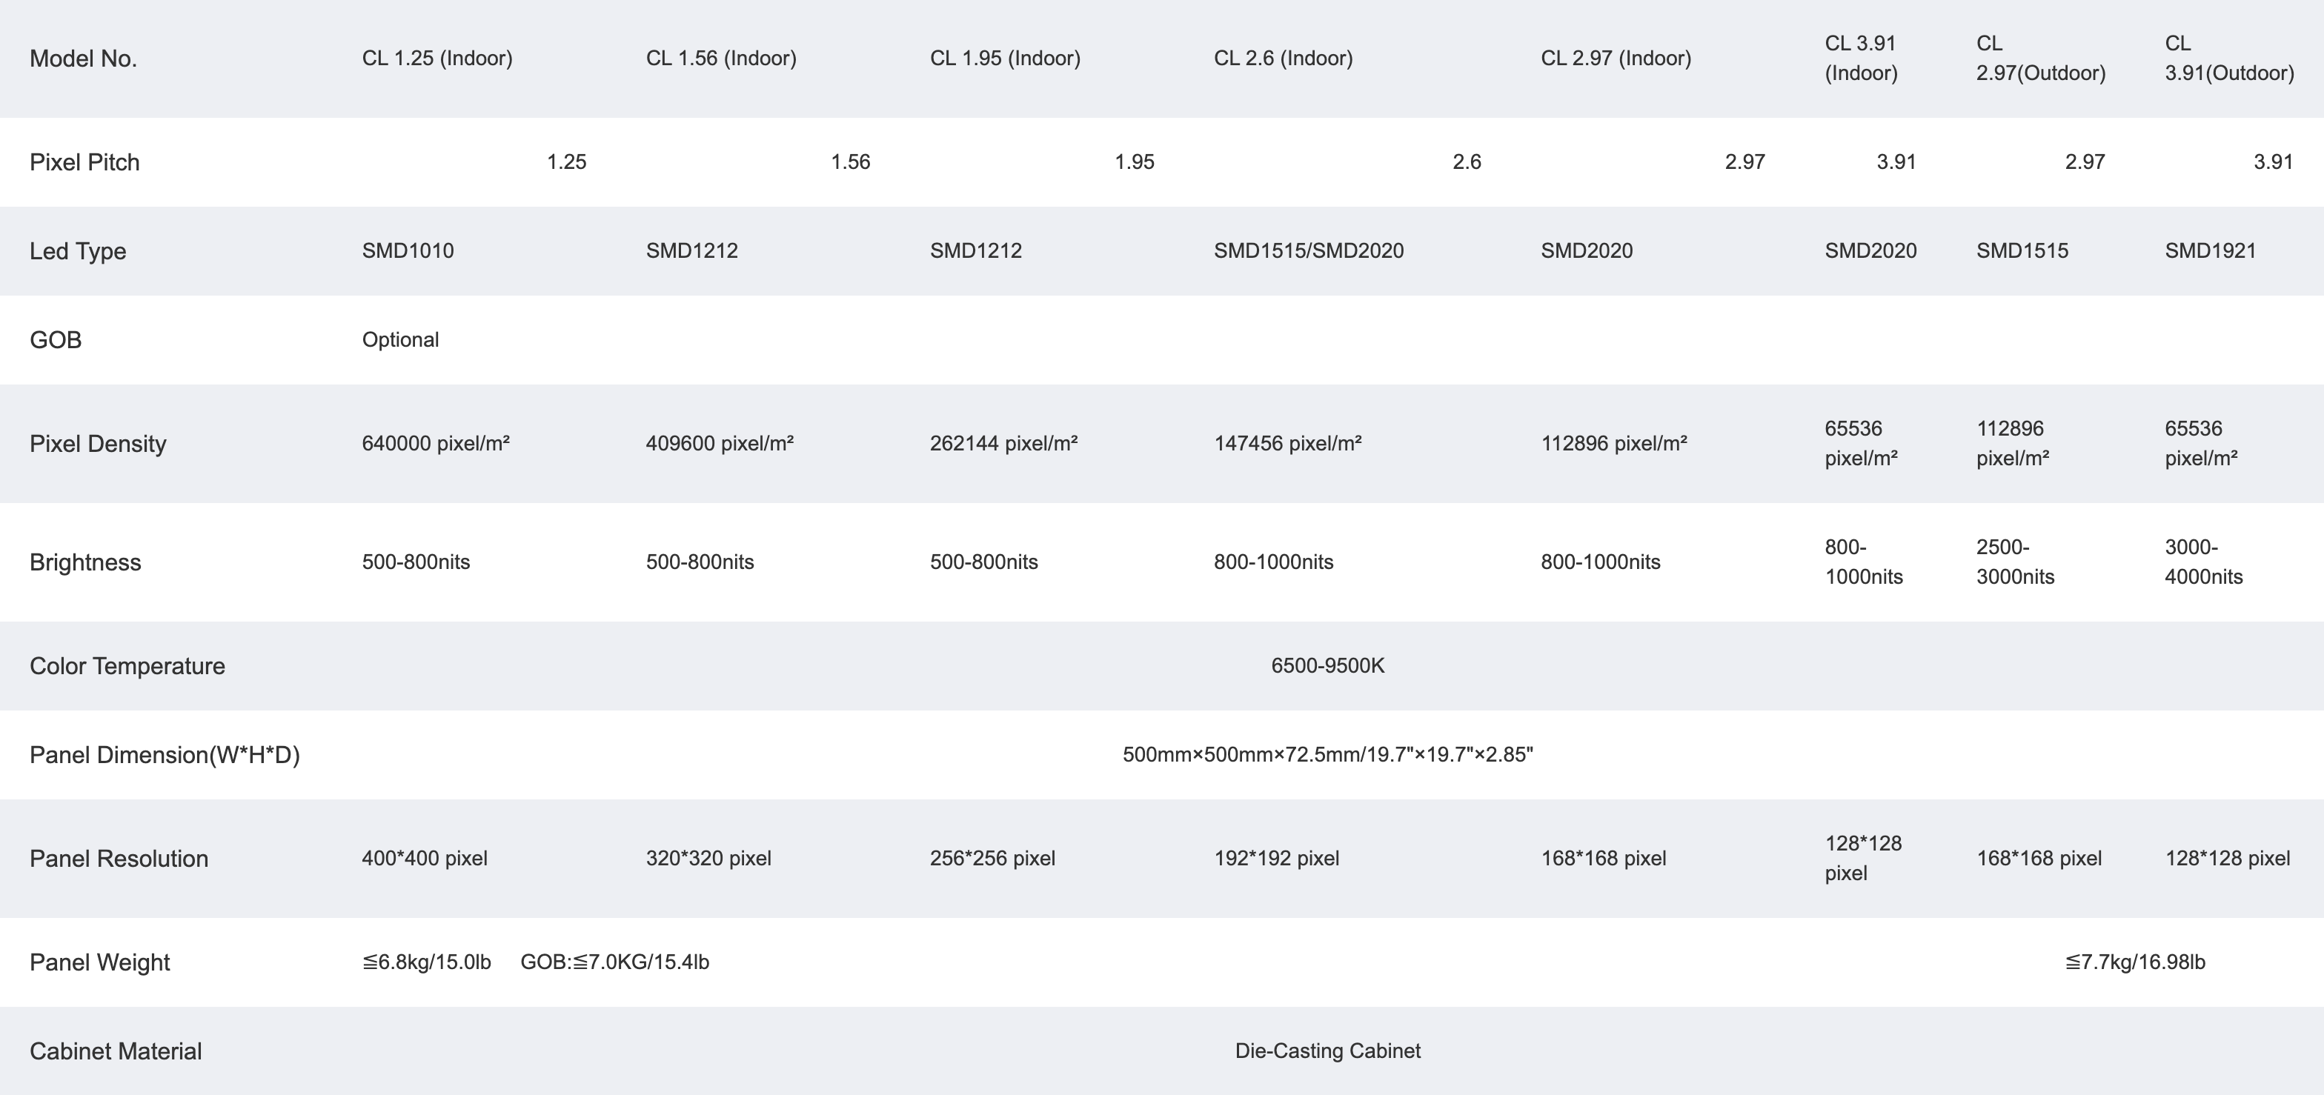
Task: Click the Panel Resolution row label
Action: [x=119, y=859]
